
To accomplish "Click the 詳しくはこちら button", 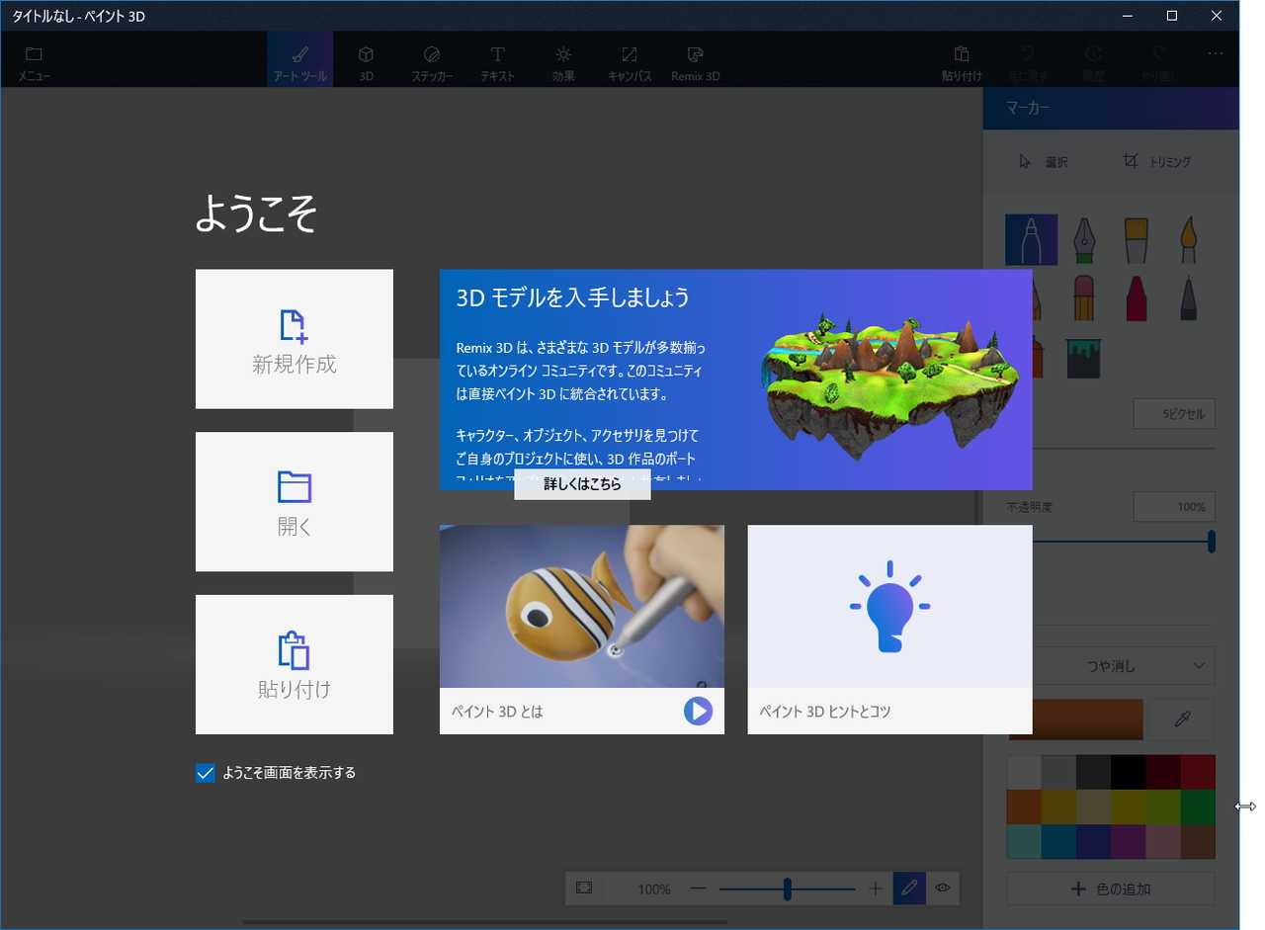I will click(x=581, y=484).
